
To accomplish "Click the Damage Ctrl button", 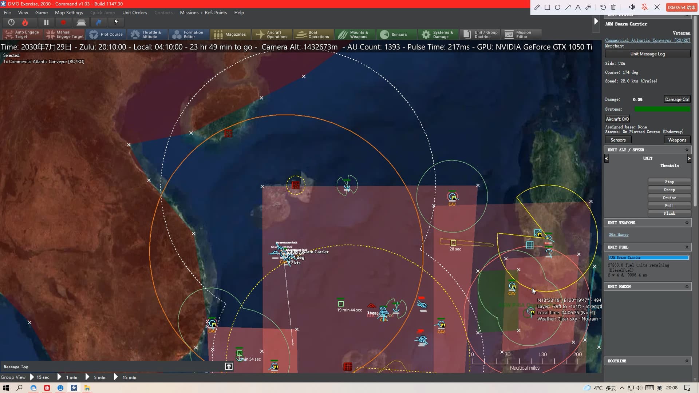I will click(677, 99).
